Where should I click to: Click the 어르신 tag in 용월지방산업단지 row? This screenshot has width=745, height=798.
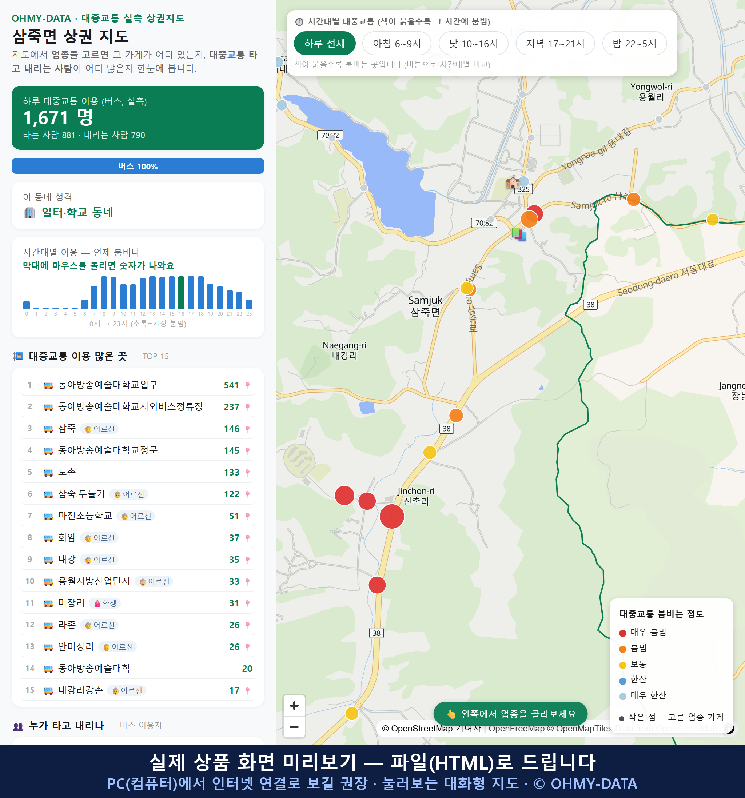[154, 582]
